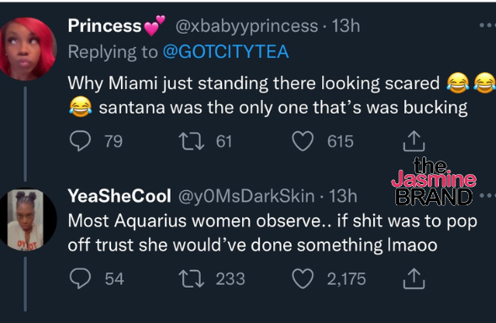Open Princess's tweet 13h timestamp
The height and width of the screenshot is (323, 496).
[346, 26]
